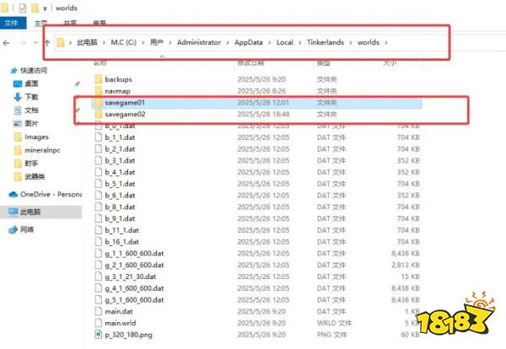Click Local in address breadcrumb
The height and width of the screenshot is (349, 506).
click(285, 42)
